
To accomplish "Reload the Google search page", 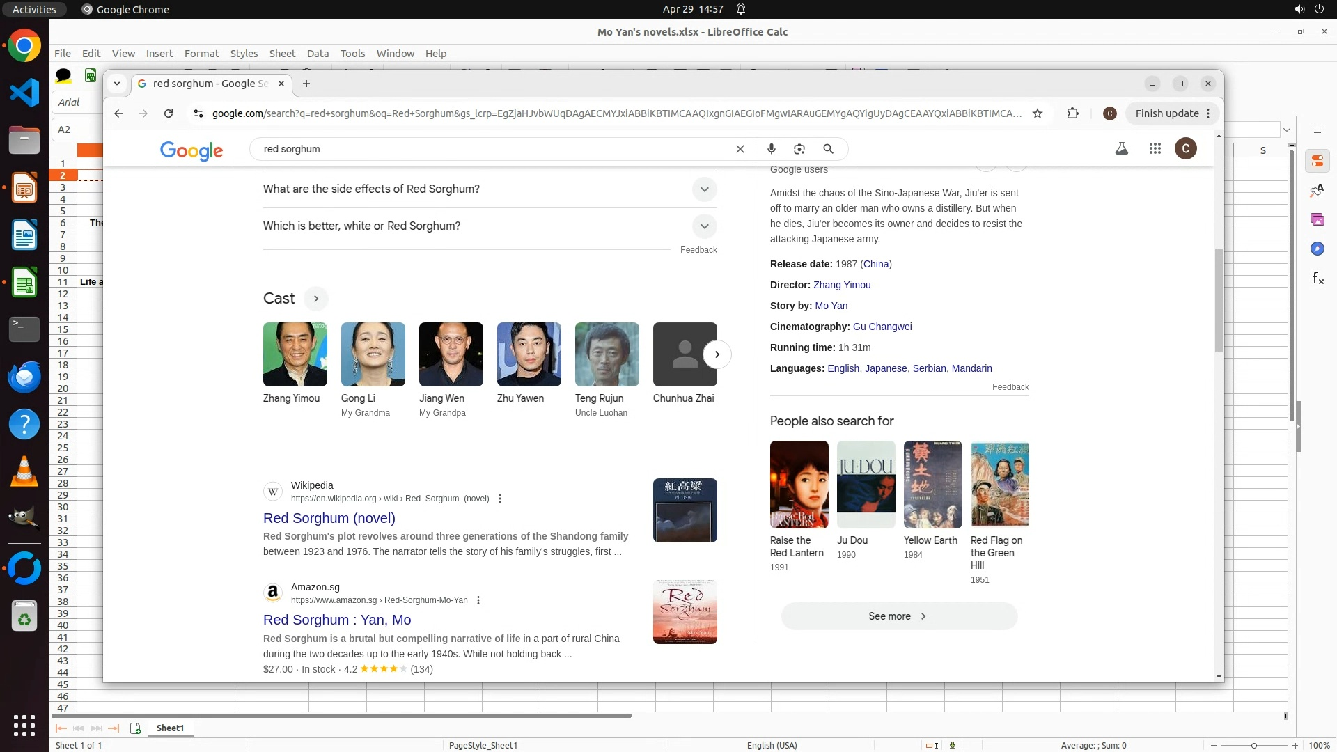I will coord(169,113).
